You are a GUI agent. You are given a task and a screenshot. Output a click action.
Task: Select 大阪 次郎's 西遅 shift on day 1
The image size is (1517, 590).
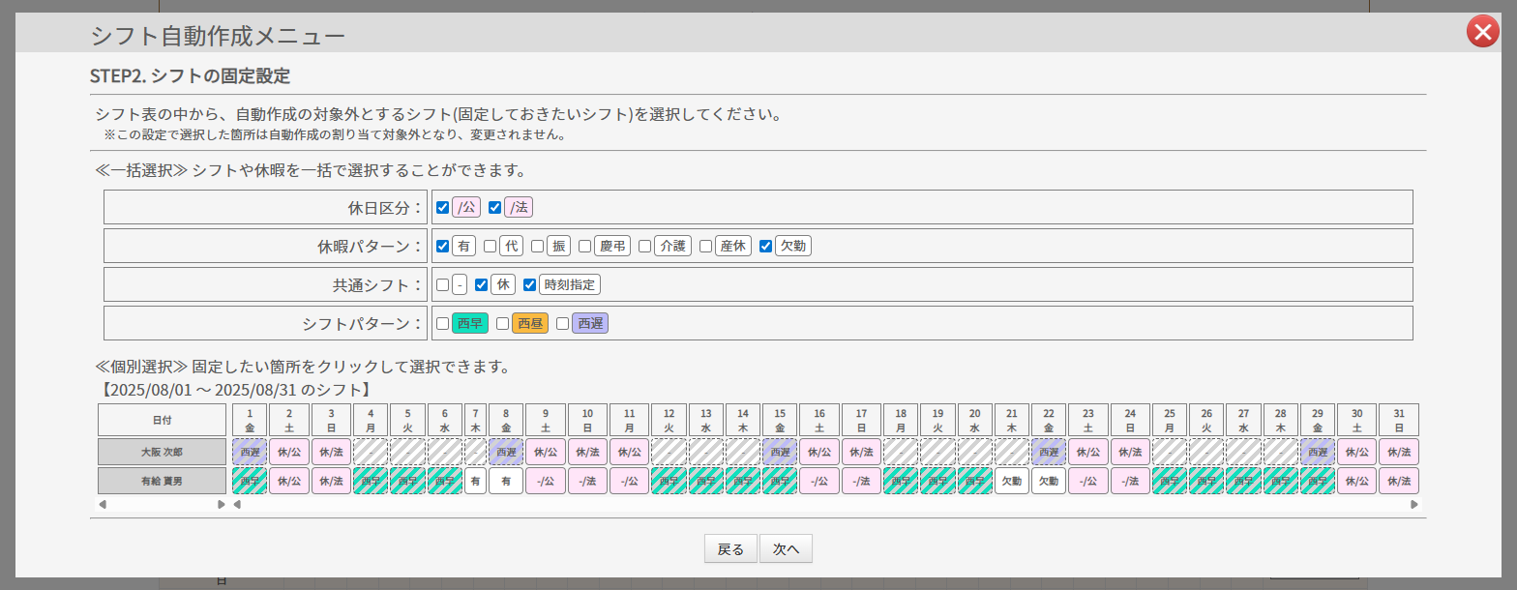pyautogui.click(x=250, y=452)
